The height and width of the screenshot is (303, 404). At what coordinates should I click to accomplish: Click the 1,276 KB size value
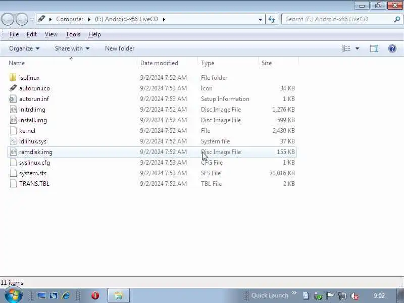283,110
